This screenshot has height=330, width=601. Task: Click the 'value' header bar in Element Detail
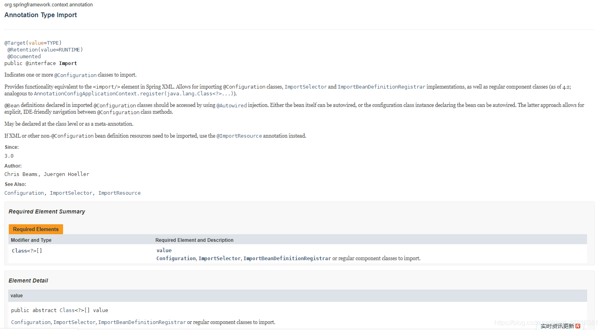[x=298, y=296]
